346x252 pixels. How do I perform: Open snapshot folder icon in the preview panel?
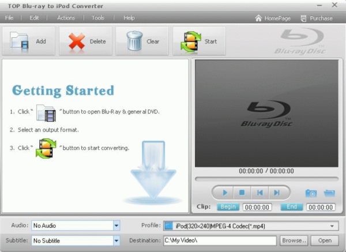point(329,193)
